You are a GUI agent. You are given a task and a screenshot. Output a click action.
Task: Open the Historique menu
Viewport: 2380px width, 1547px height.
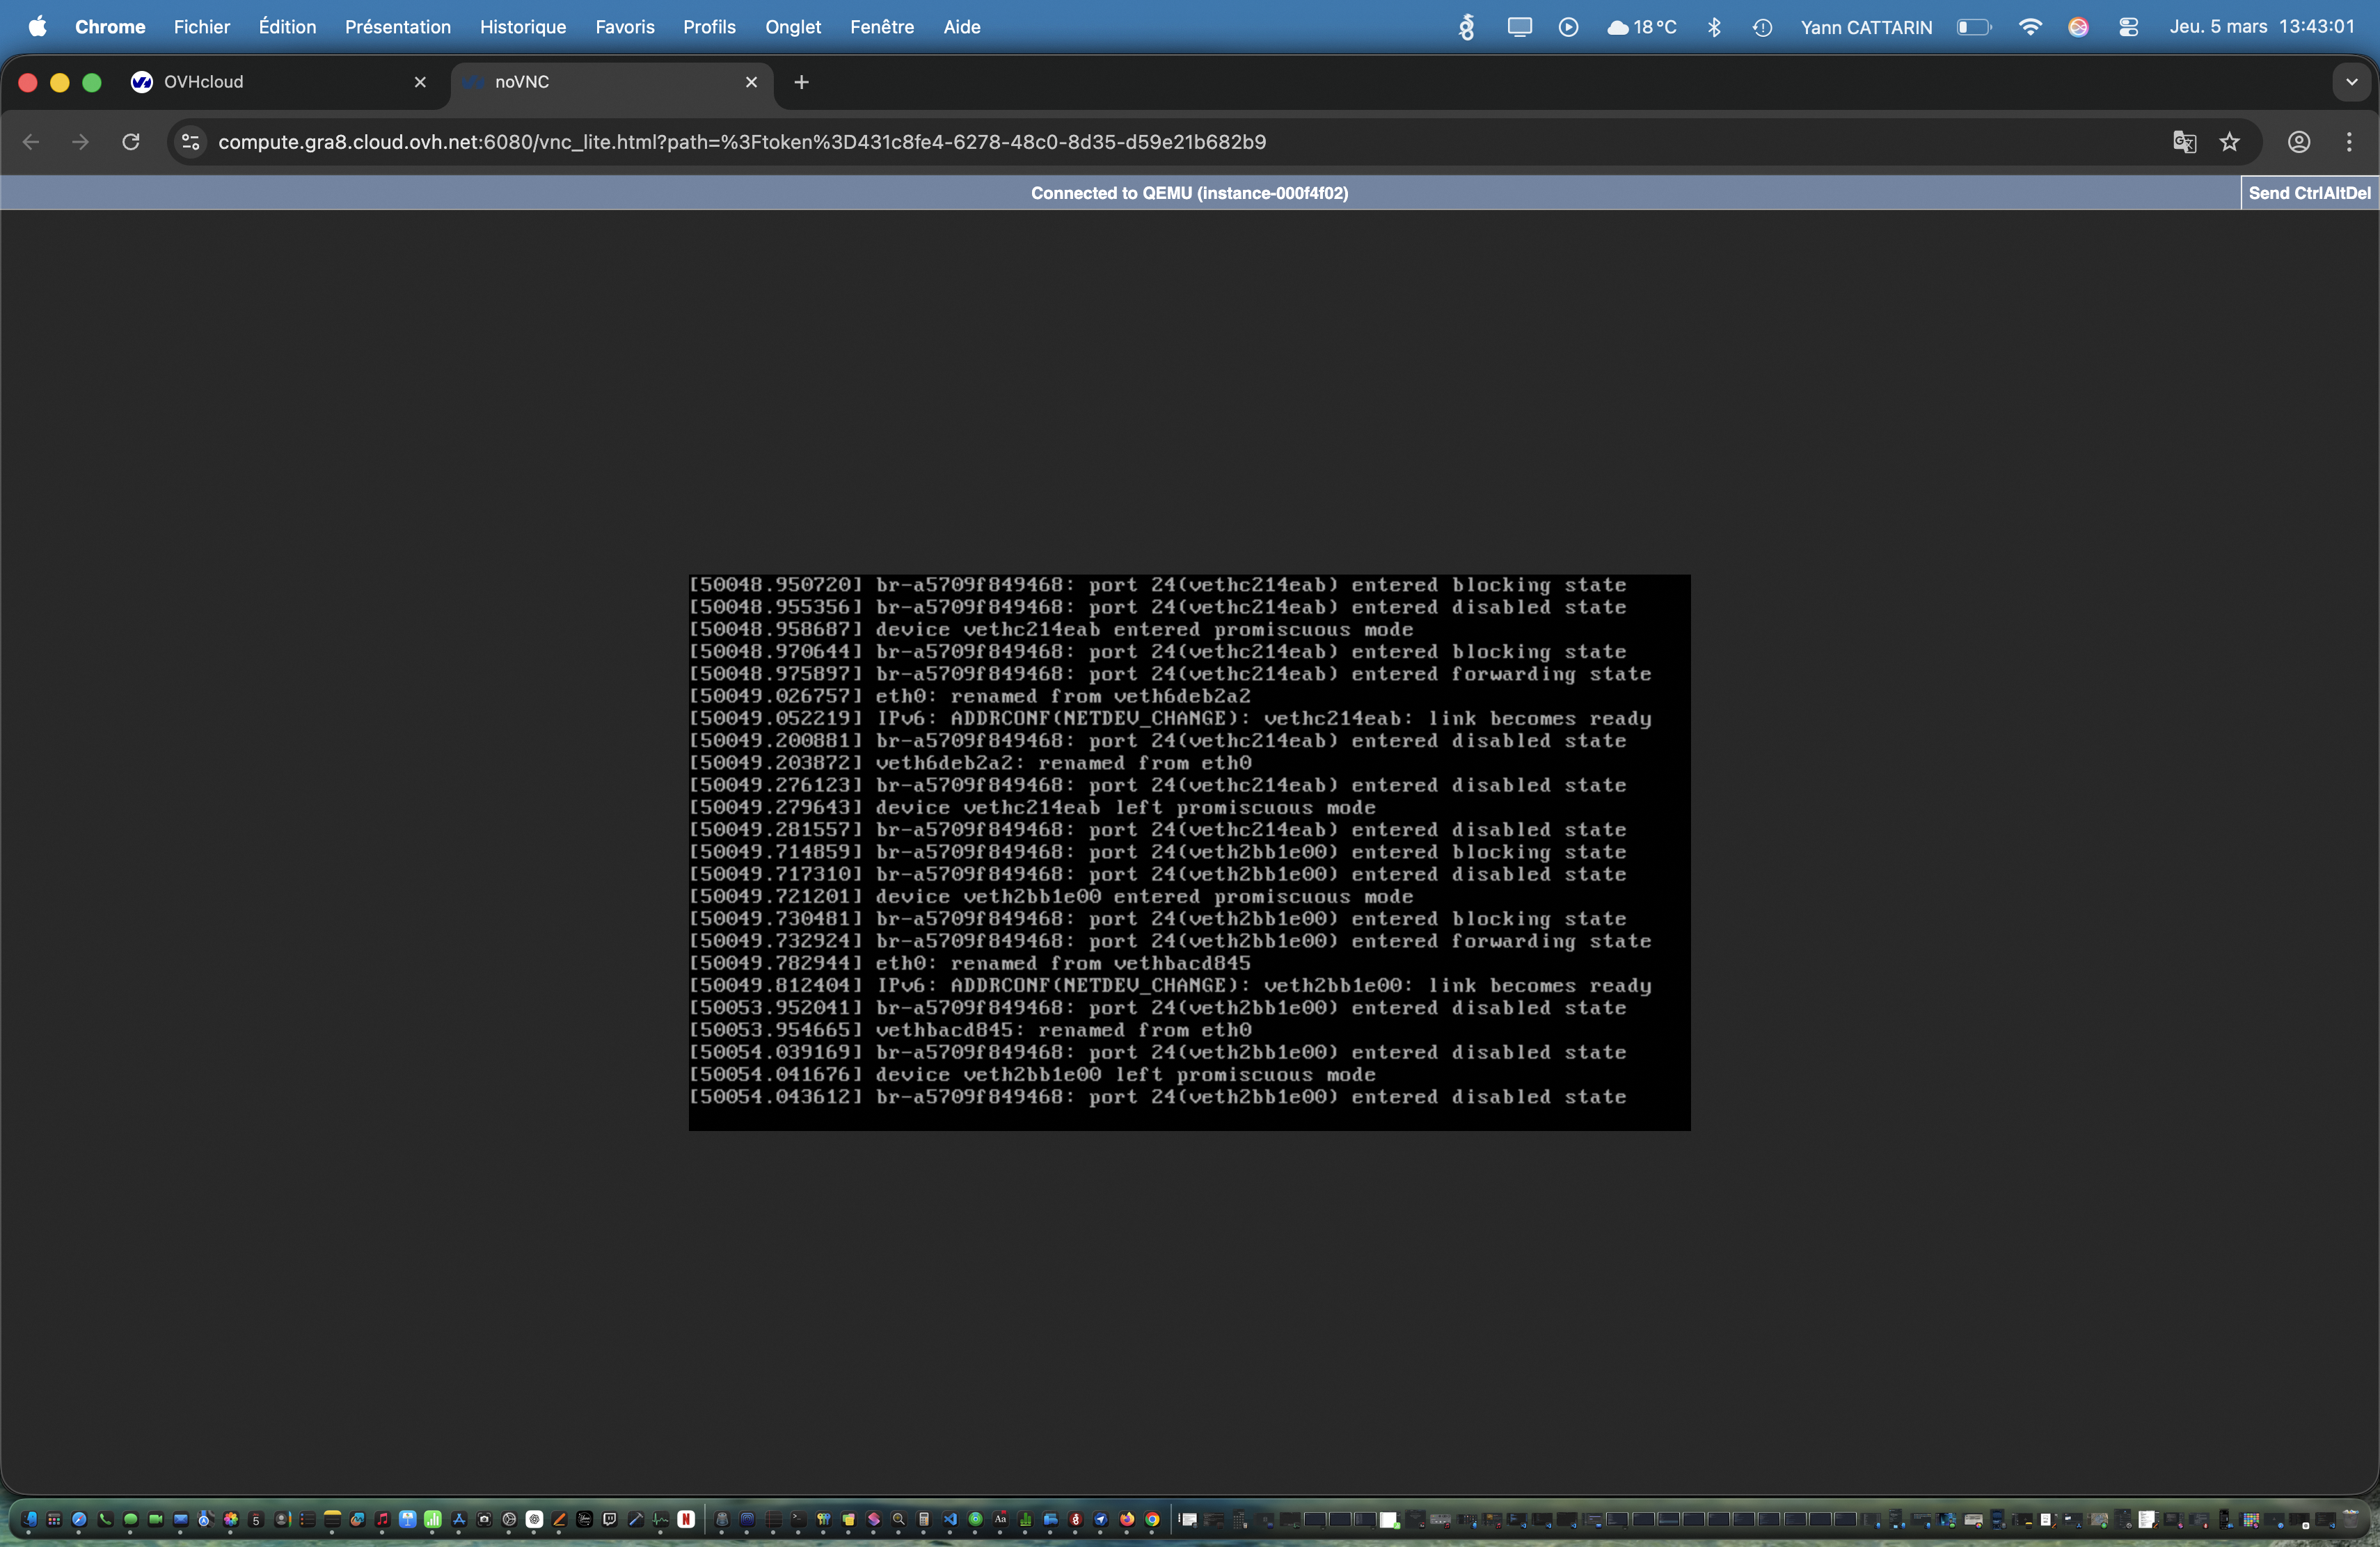[x=522, y=27]
